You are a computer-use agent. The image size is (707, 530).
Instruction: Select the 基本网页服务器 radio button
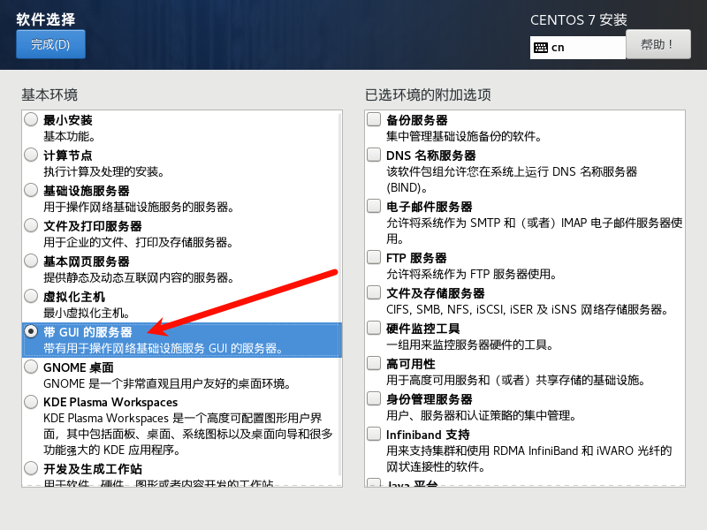coord(31,261)
